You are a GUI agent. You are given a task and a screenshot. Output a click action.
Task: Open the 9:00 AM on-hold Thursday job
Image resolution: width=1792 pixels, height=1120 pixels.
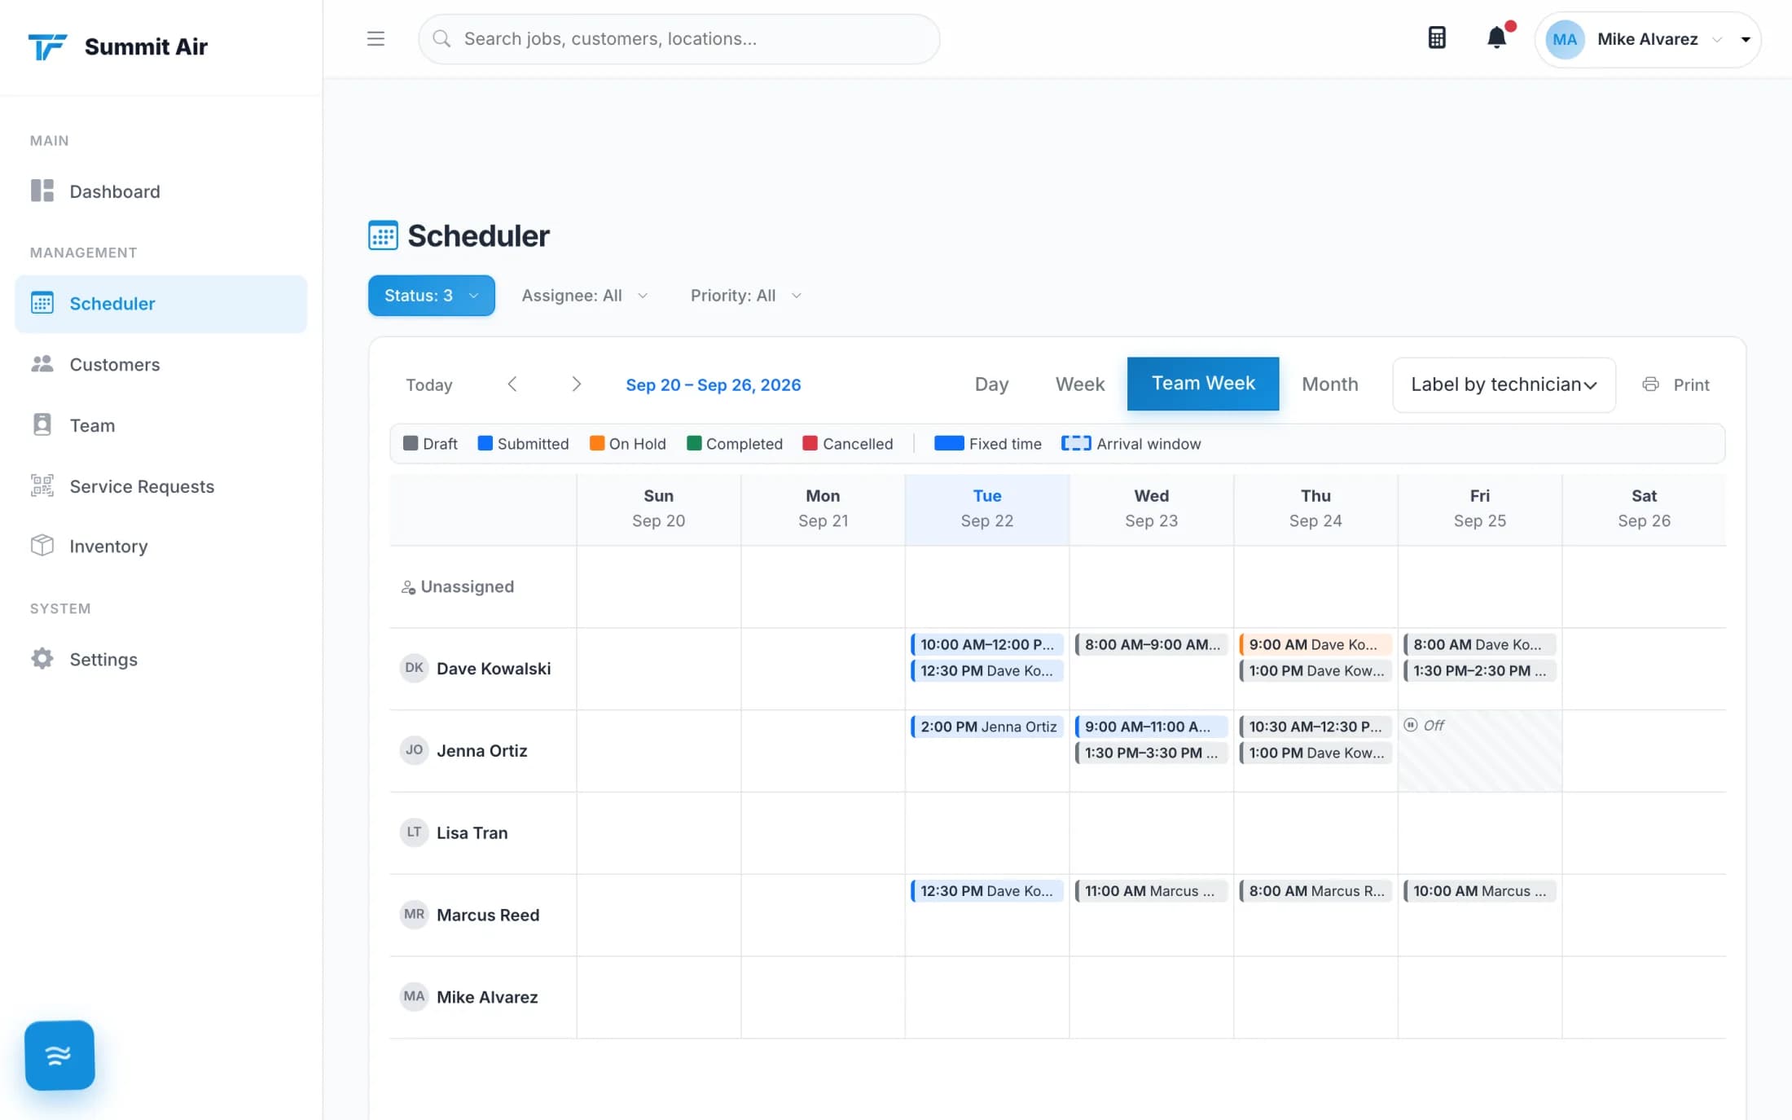1315,643
